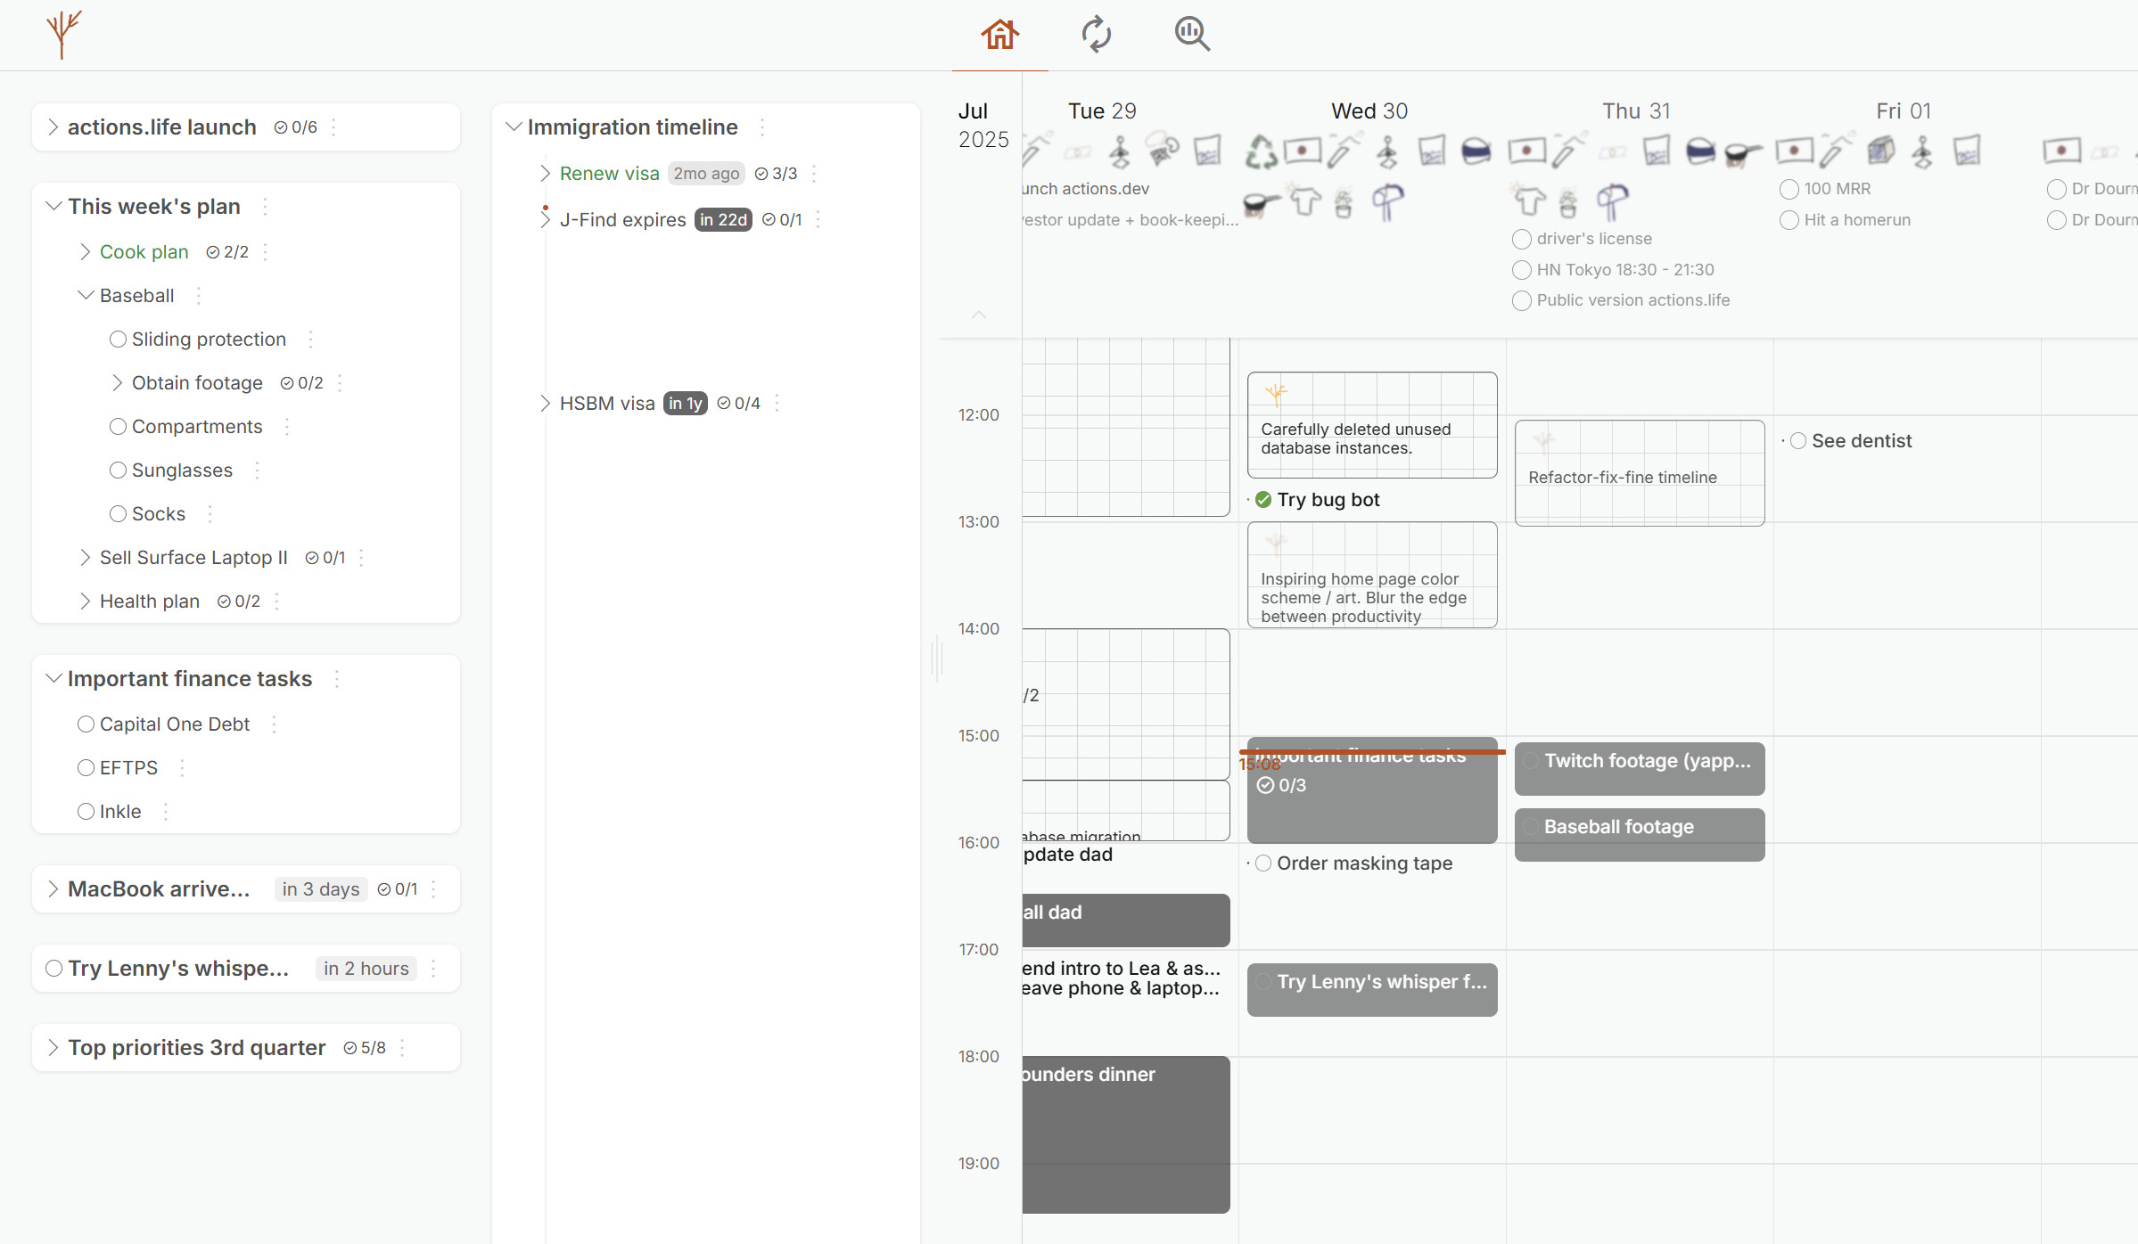Check the driver's license checkbox
This screenshot has height=1244, width=2138.
1521,239
